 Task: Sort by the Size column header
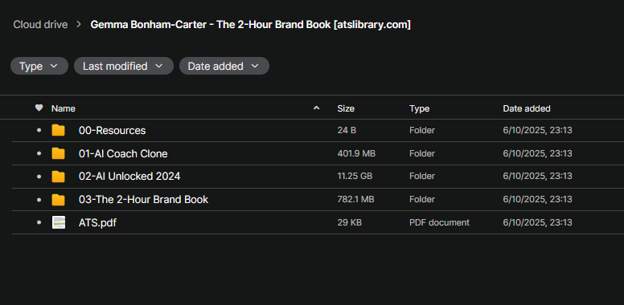346,108
